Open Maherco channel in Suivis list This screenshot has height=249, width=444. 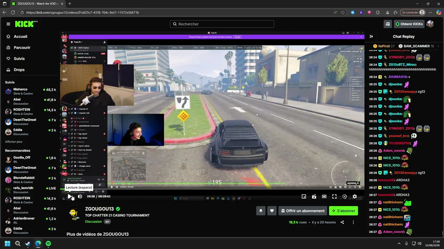pyautogui.click(x=31, y=91)
